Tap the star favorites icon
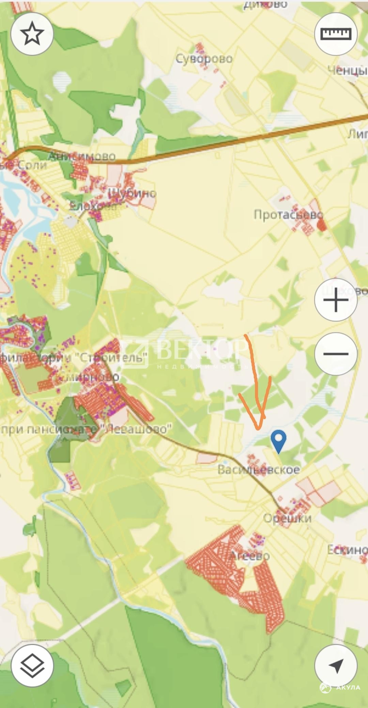The height and width of the screenshot is (708, 368). point(32,33)
